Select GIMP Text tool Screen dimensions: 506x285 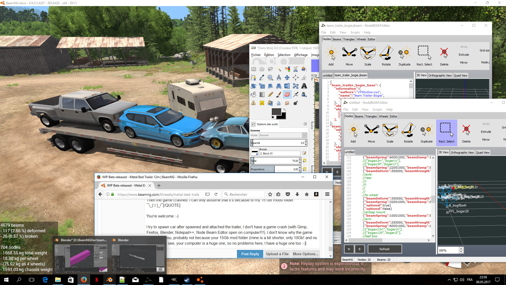pyautogui.click(x=304, y=86)
